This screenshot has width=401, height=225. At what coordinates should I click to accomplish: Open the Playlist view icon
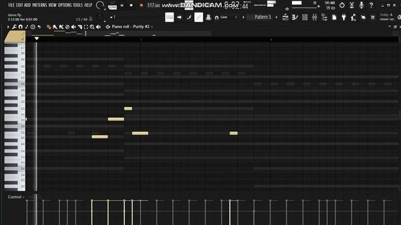click(x=285, y=17)
